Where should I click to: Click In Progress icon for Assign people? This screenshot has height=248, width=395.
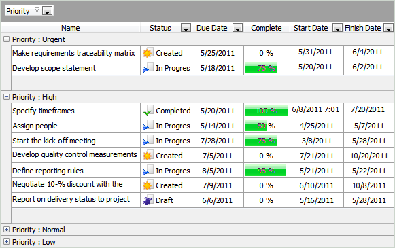point(148,126)
